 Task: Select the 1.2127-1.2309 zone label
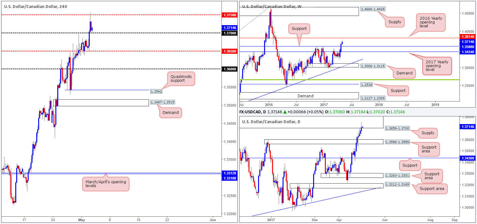[373, 98]
